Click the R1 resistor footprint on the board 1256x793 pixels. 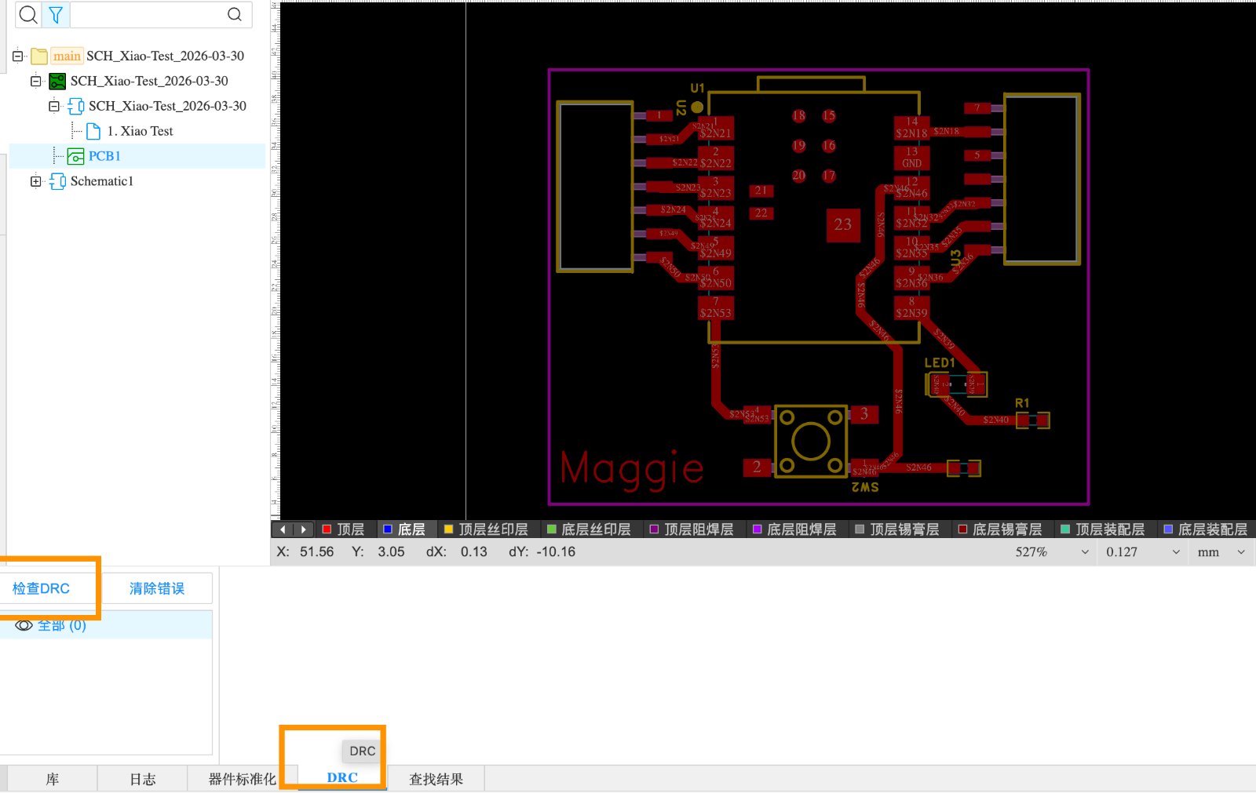(x=1032, y=420)
